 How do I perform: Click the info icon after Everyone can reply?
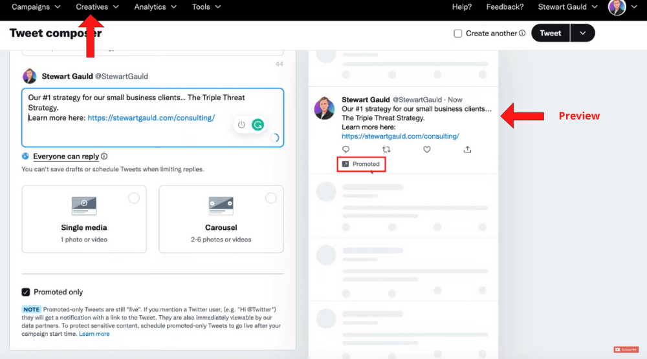pyautogui.click(x=104, y=156)
